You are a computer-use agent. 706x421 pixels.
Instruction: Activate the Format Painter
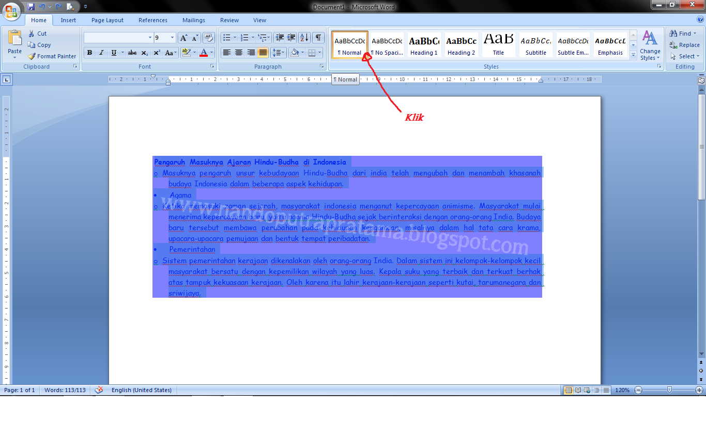pos(52,56)
